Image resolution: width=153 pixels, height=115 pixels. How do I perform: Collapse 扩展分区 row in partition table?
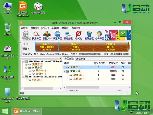pyautogui.click(x=65, y=71)
